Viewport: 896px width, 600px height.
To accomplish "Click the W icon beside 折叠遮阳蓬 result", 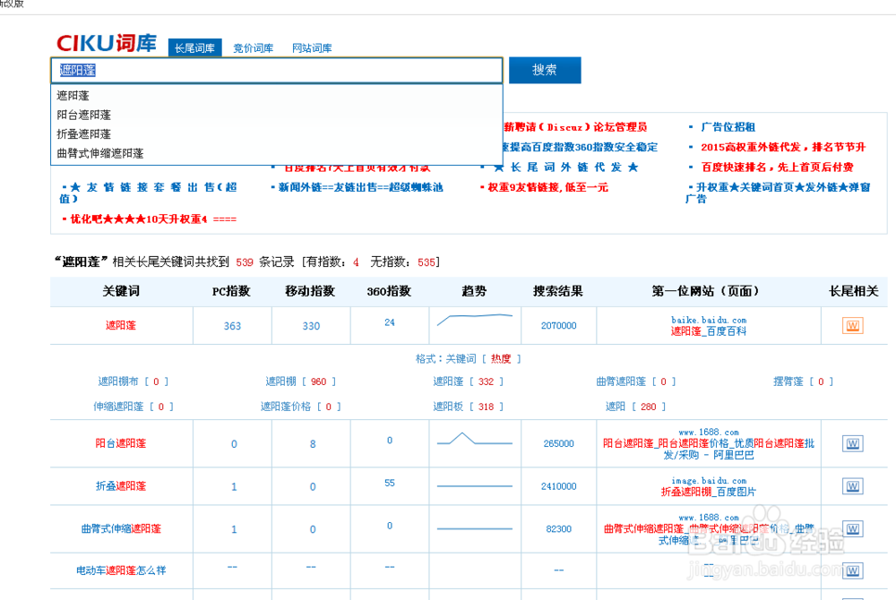I will [850, 486].
